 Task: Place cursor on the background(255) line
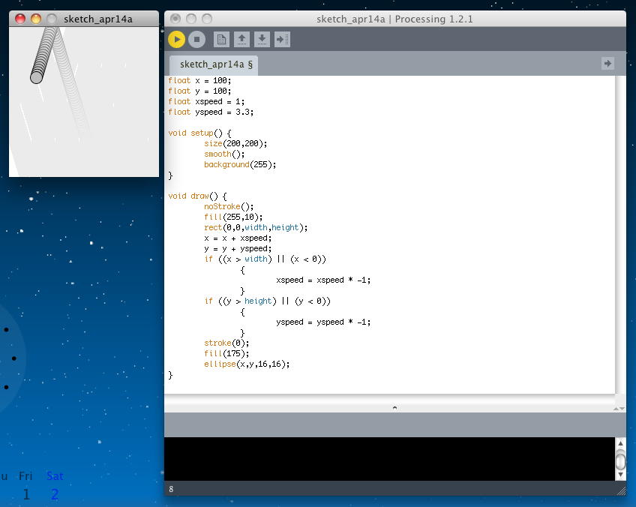pos(240,164)
